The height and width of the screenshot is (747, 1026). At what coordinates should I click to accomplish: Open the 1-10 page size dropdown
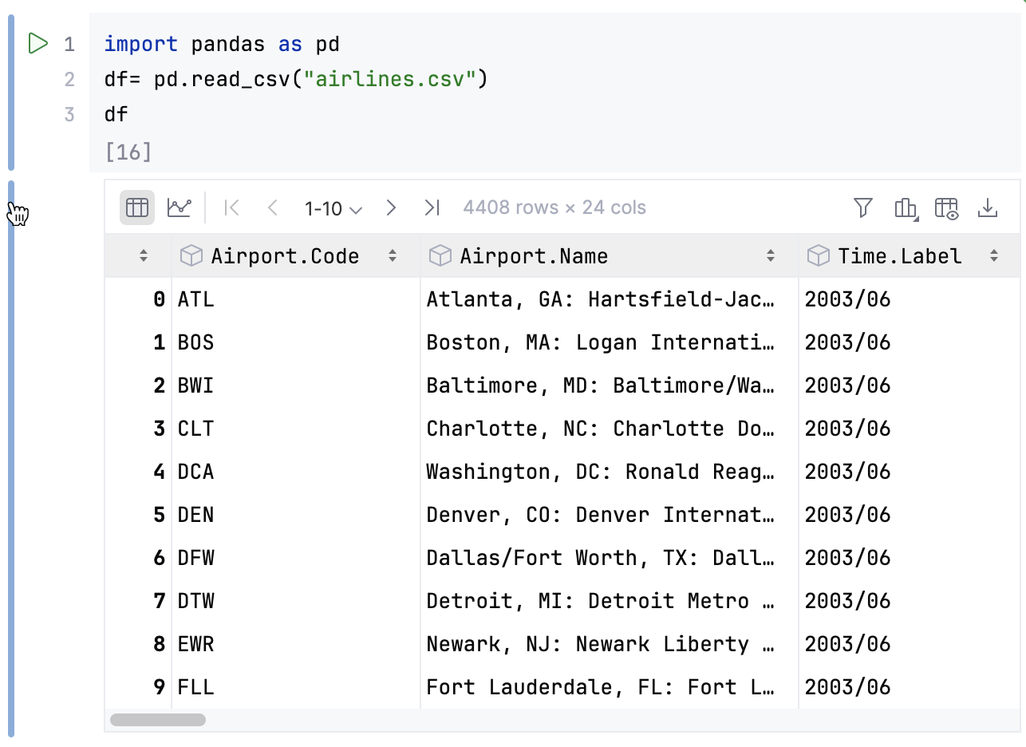[333, 208]
